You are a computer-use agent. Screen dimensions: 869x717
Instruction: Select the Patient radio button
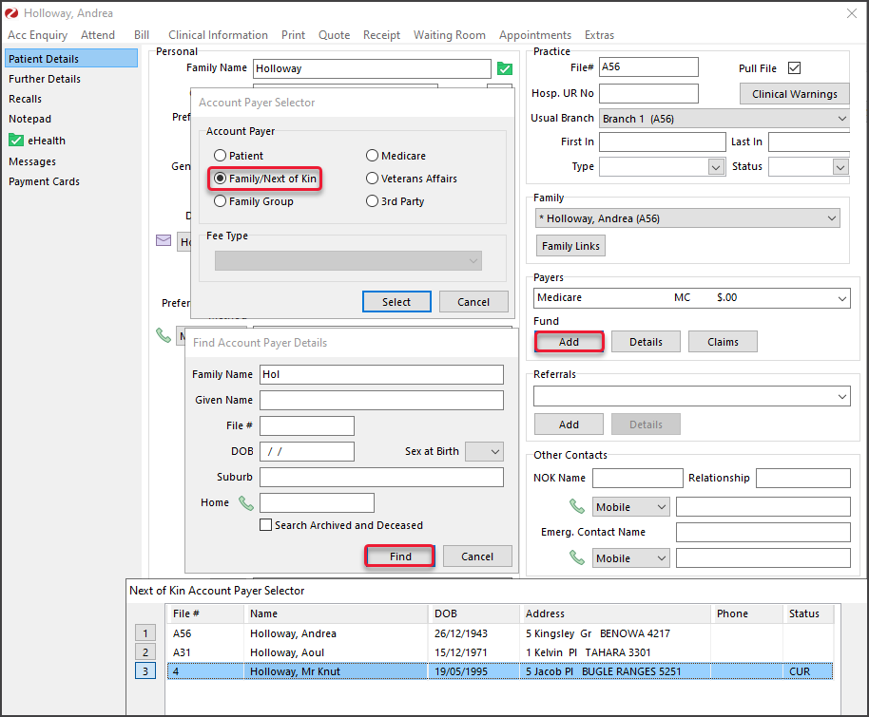point(221,156)
